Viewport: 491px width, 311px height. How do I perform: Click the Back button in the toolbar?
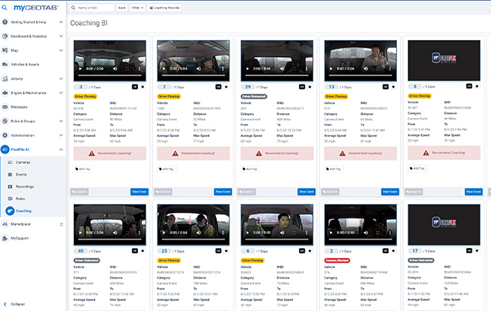tap(122, 8)
